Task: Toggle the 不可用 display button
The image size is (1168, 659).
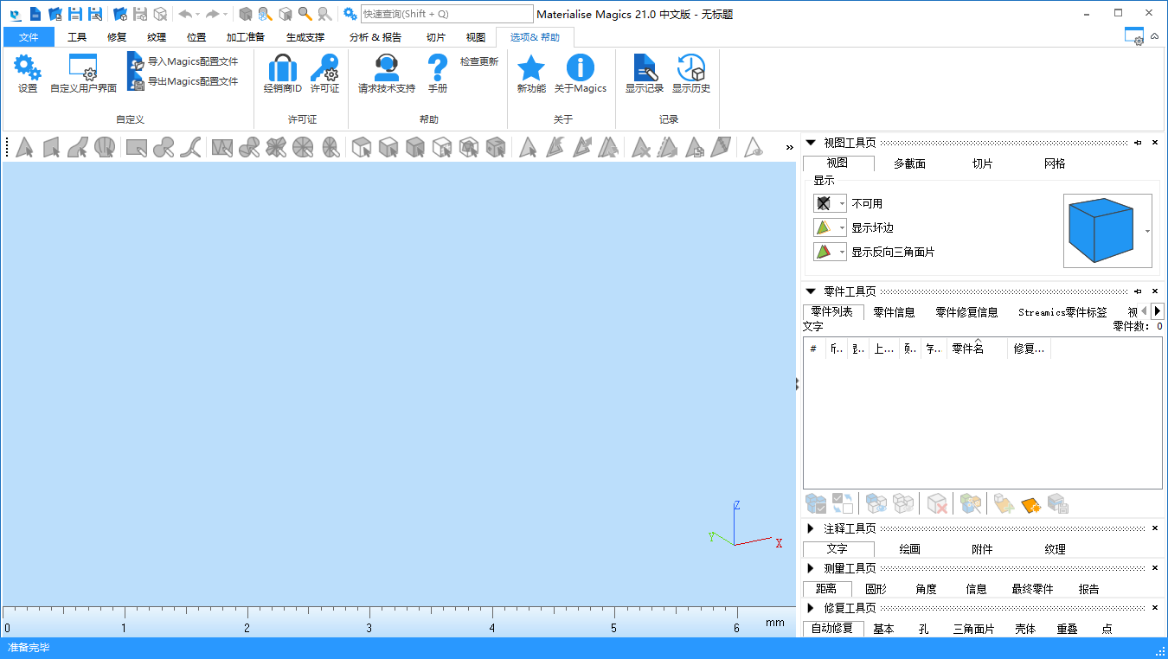Action: click(x=825, y=203)
